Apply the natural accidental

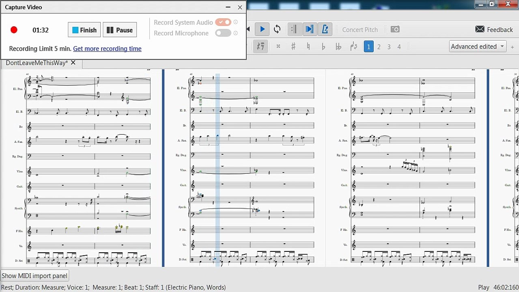point(308,46)
